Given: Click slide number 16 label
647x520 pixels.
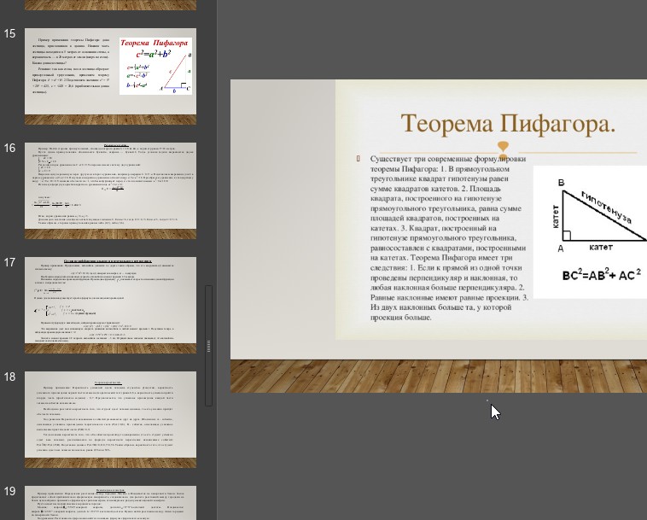Looking at the screenshot, I should point(9,148).
